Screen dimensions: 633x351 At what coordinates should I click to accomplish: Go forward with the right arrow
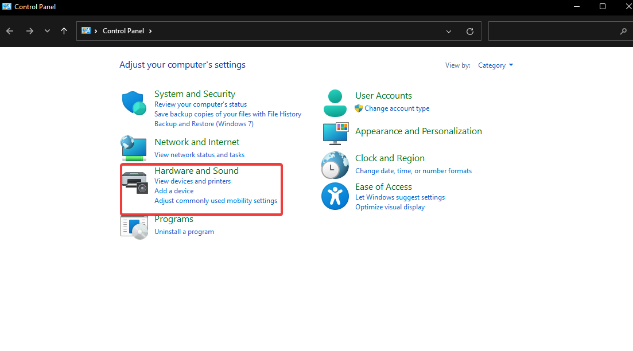(29, 31)
